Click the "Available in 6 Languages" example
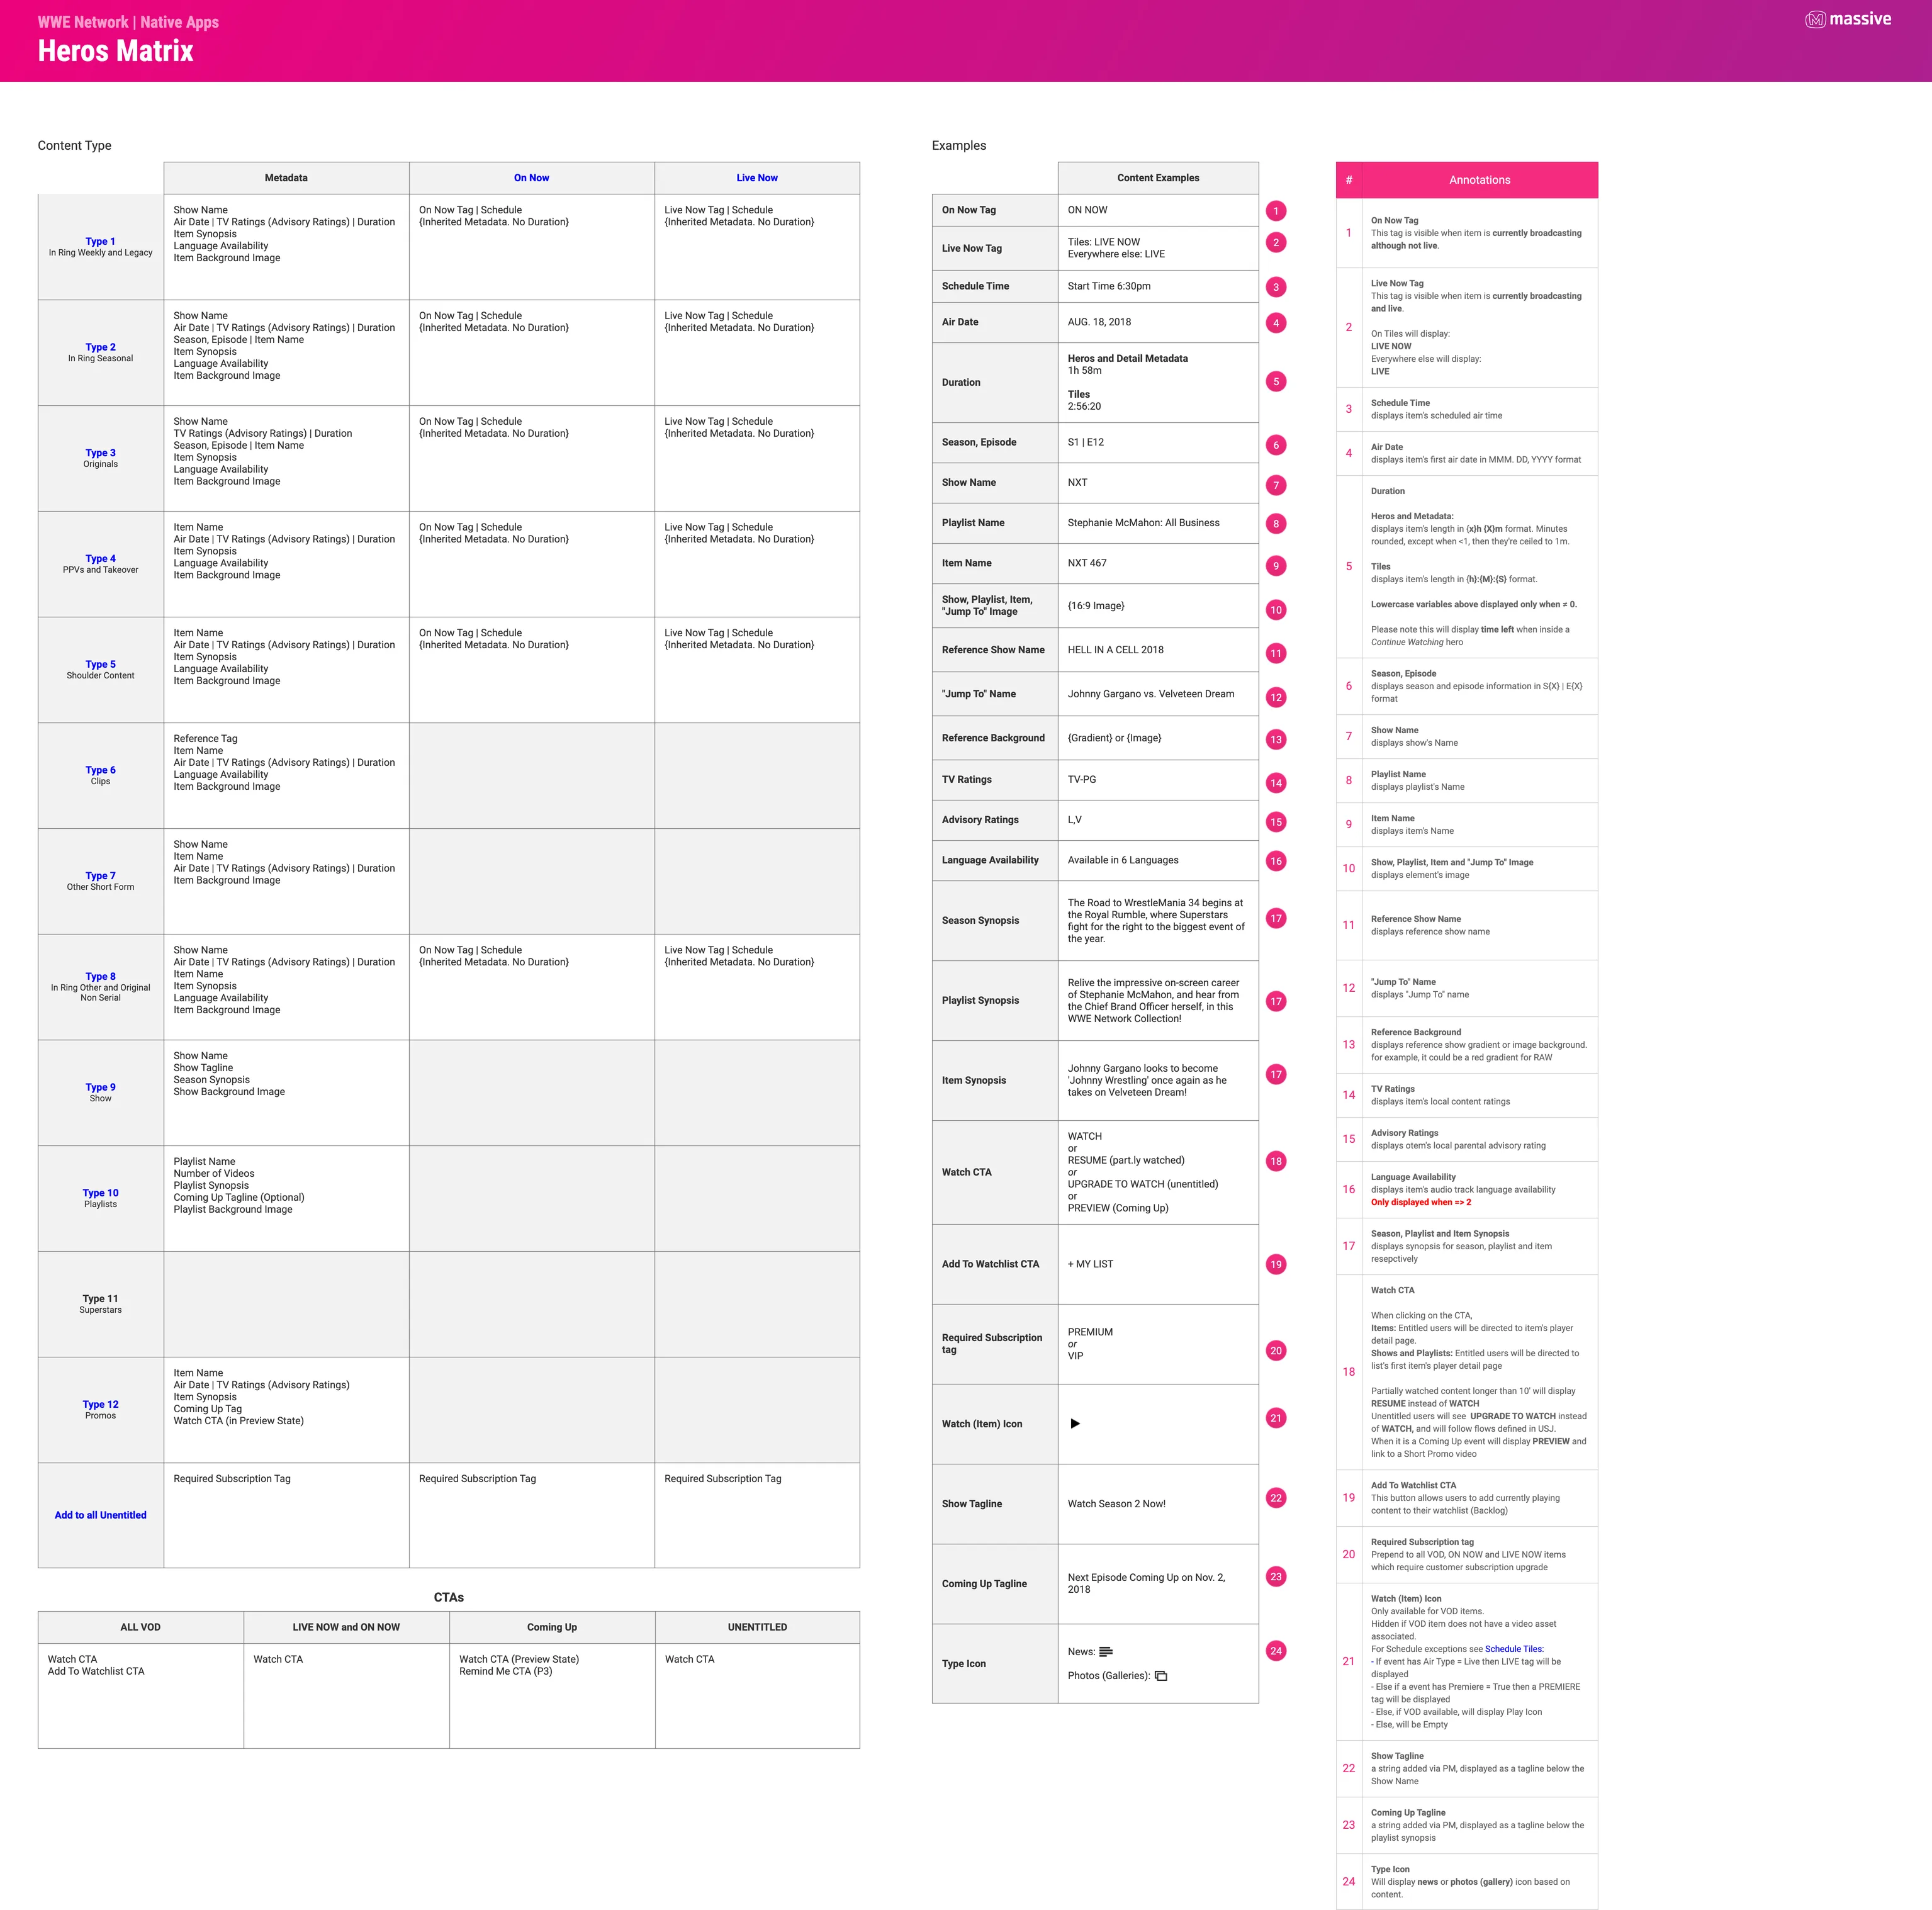The height and width of the screenshot is (1910, 1932). pyautogui.click(x=1123, y=860)
